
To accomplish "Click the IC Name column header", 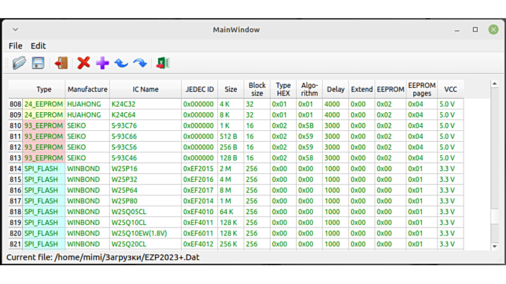I will (145, 89).
